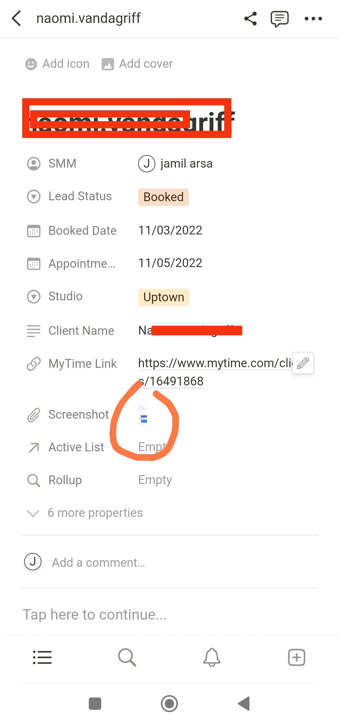
Task: Open the comments speech bubble icon
Action: [x=279, y=19]
